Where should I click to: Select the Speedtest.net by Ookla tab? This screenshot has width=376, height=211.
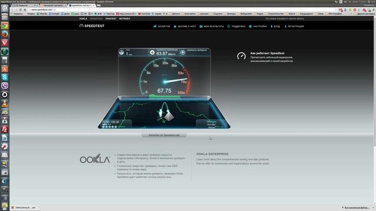[82, 5]
